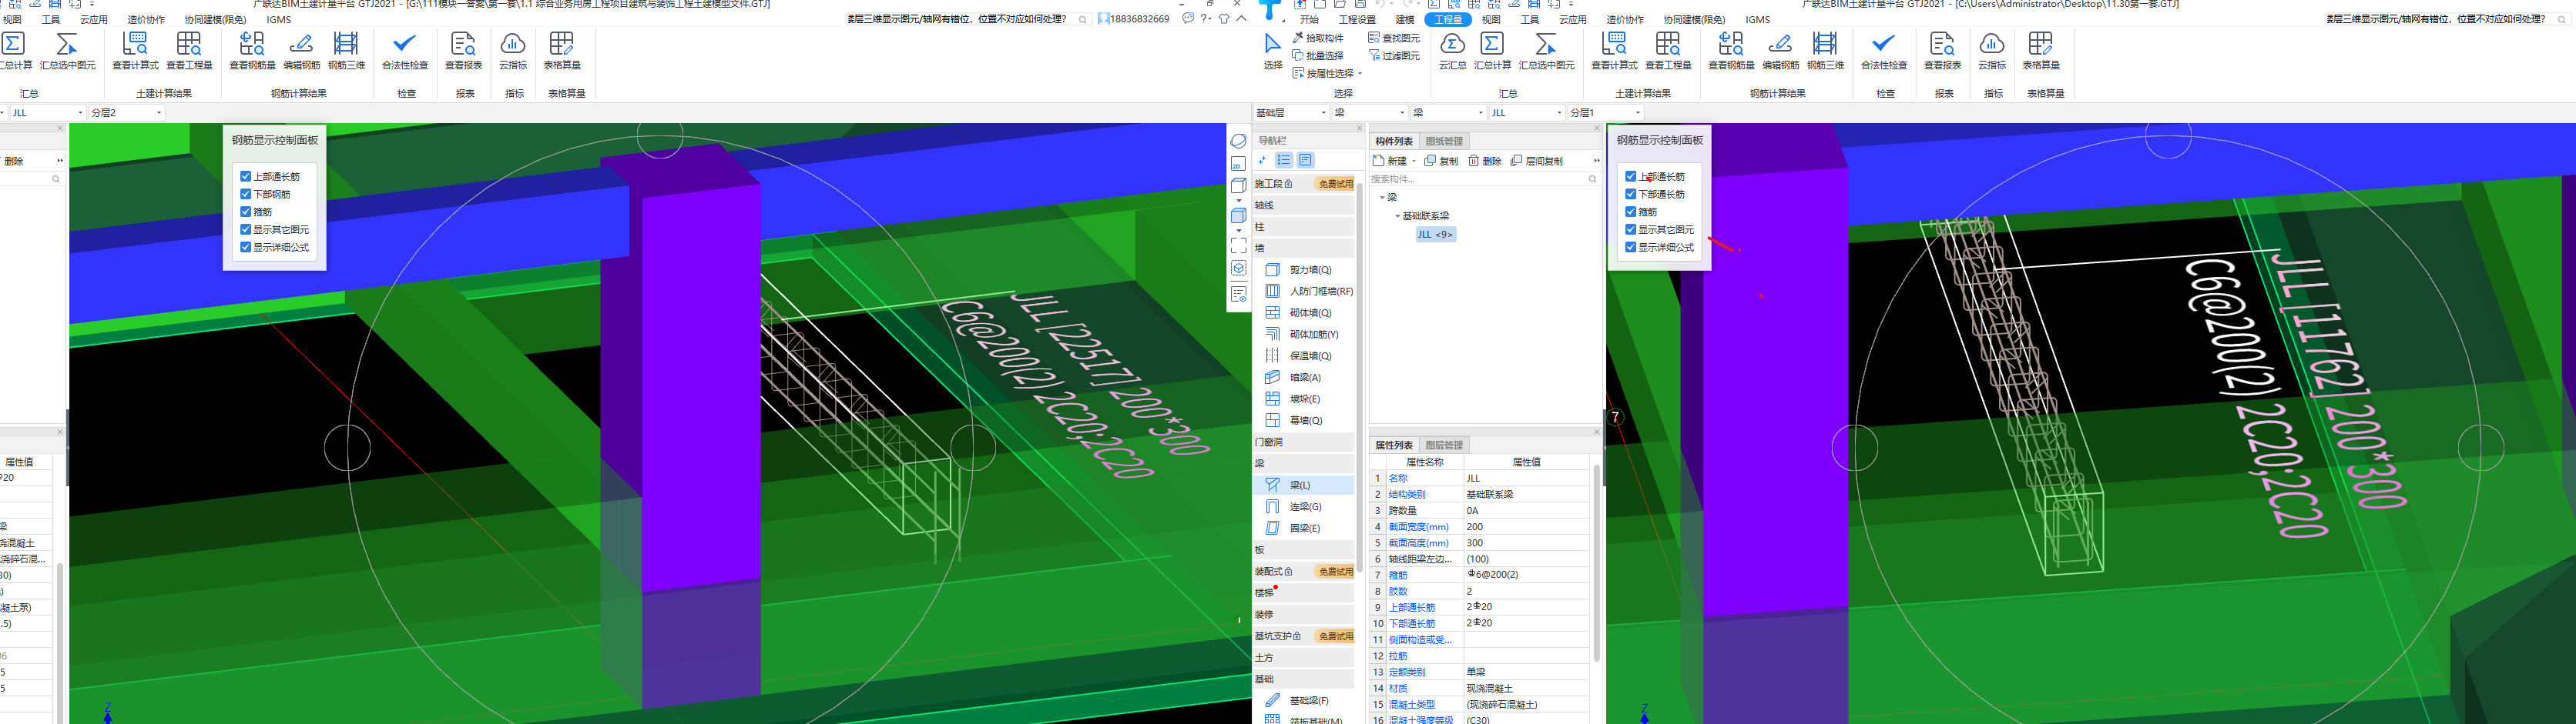Click the 查找图元 find element icon
This screenshot has width=2576, height=724.
click(1394, 38)
